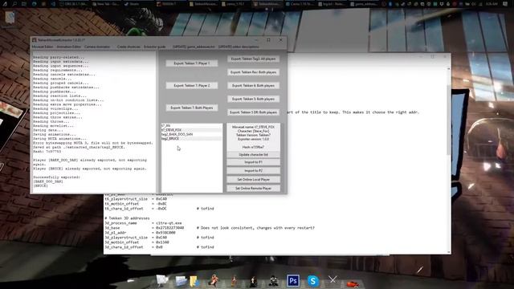Click Export Tekken 5: Both players
Image resolution: width=514 pixels, height=289 pixels.
pyautogui.click(x=254, y=99)
